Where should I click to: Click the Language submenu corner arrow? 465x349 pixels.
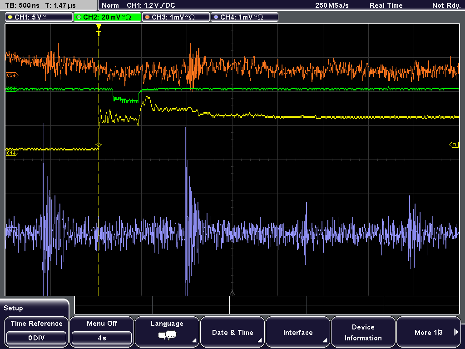(x=194, y=340)
